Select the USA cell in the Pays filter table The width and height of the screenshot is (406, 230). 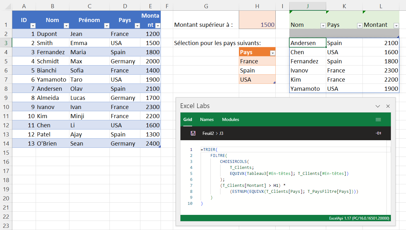tap(257, 79)
